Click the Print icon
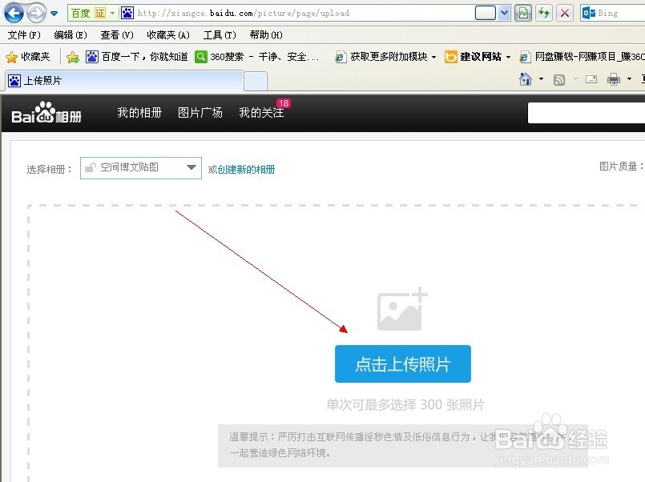This screenshot has width=645, height=482. pos(613,79)
